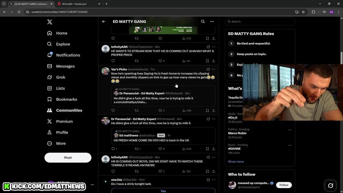Image resolution: width=343 pixels, height=193 pixels.
Task: Click the X logo in the sidebar
Action: coord(50,22)
